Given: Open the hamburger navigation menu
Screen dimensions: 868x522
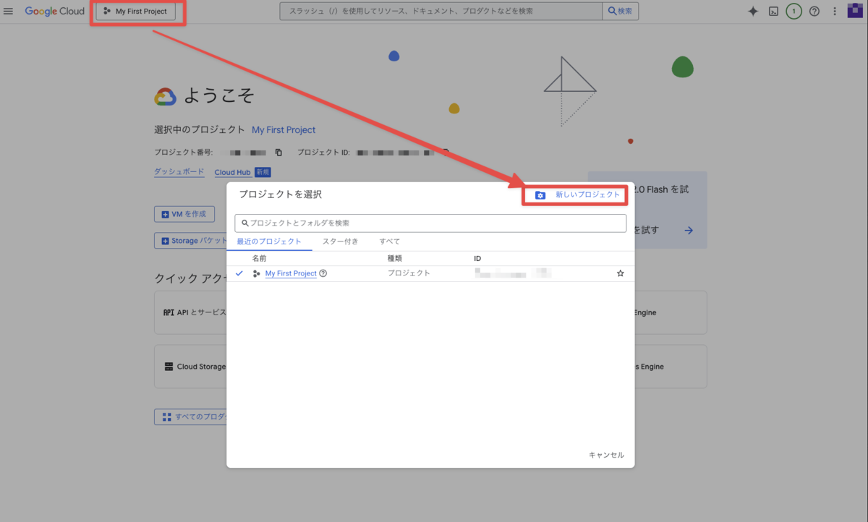Looking at the screenshot, I should point(9,12).
